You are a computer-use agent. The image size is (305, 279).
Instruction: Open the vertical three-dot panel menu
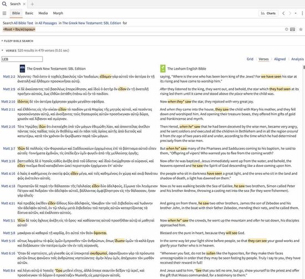[x=302, y=13]
